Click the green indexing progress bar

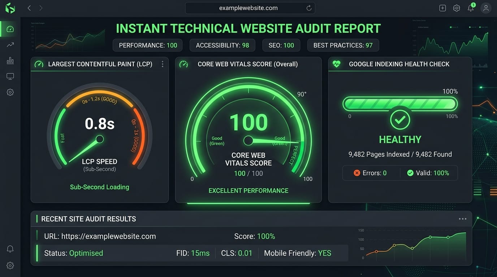(x=400, y=104)
